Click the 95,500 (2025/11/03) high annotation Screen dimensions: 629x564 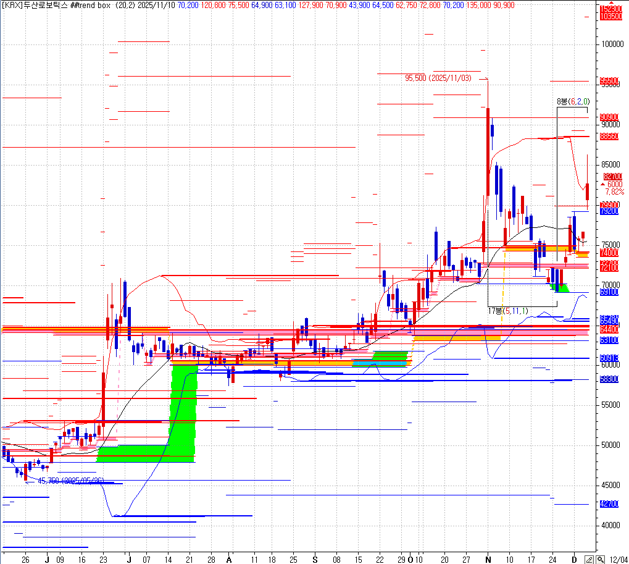pos(438,78)
